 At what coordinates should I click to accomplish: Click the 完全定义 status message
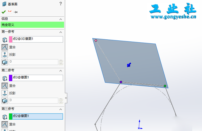tap(32, 25)
